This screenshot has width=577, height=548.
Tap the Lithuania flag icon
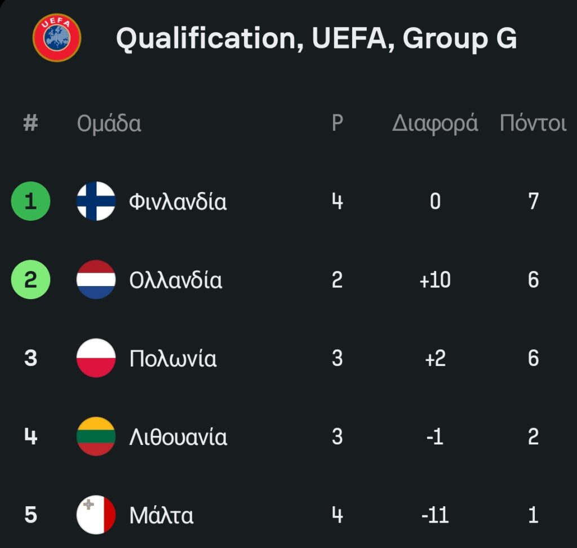point(96,436)
